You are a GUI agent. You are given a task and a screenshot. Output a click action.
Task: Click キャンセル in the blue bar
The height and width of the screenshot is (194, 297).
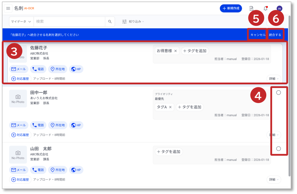pos(258,35)
